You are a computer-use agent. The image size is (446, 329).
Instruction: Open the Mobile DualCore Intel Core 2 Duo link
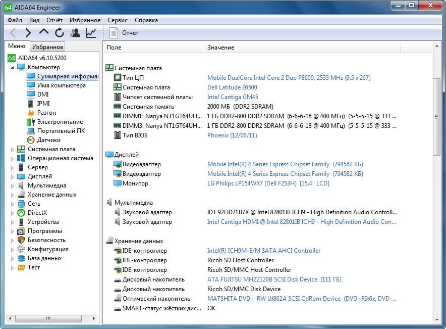[289, 77]
